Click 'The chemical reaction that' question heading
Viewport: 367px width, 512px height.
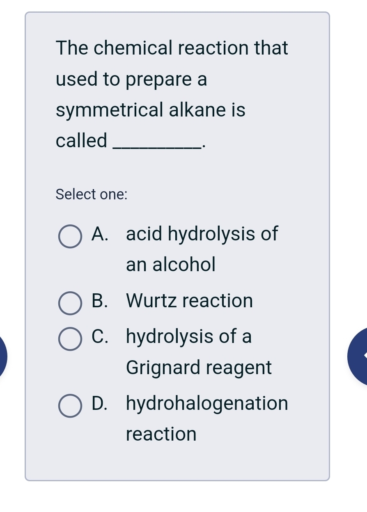pos(172,48)
